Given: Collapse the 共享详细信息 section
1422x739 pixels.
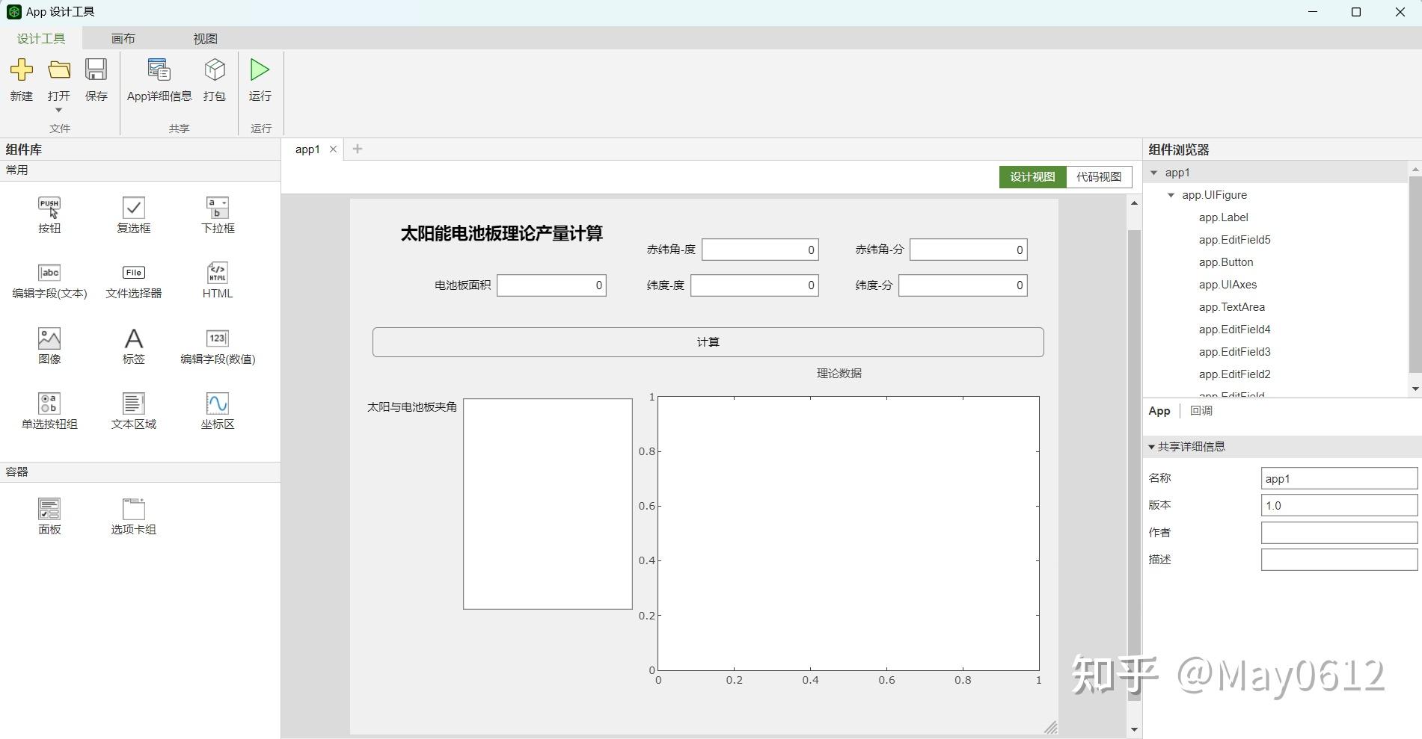Looking at the screenshot, I should pos(1151,447).
